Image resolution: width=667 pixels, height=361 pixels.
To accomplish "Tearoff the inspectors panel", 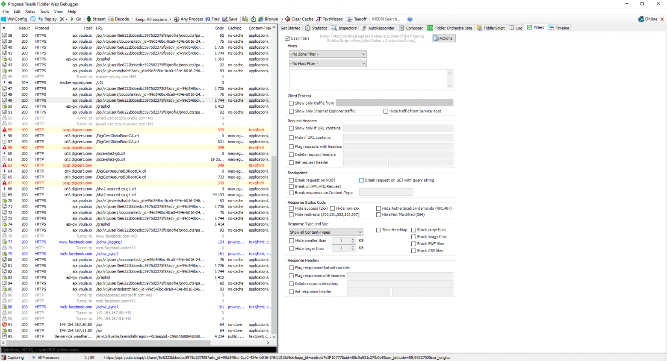I will pyautogui.click(x=357, y=19).
